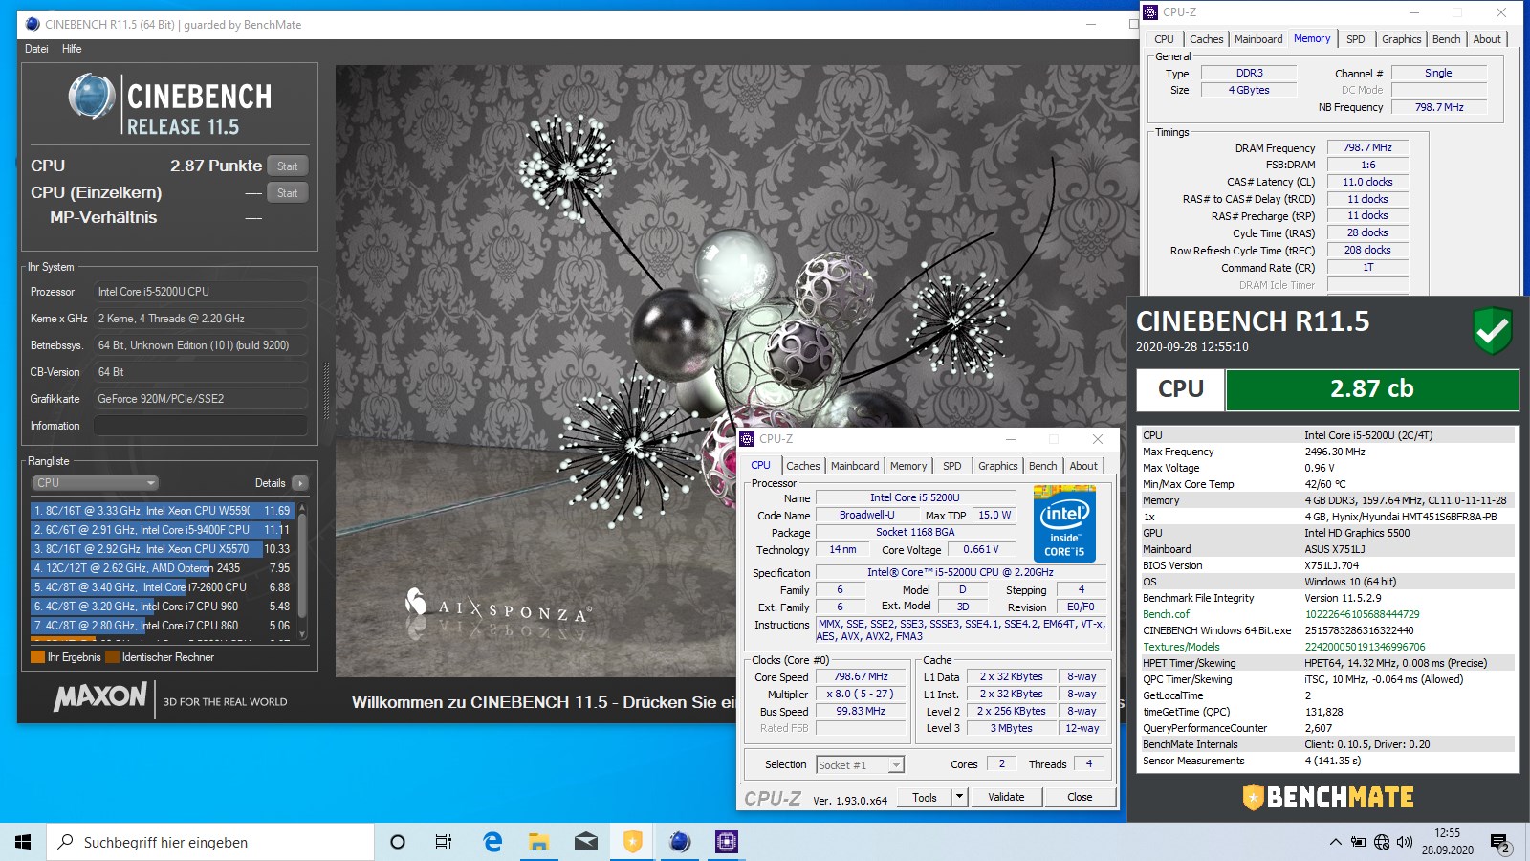Select ranking row Intel Core i5-9400F CPU
The image size is (1530, 861).
(162, 530)
